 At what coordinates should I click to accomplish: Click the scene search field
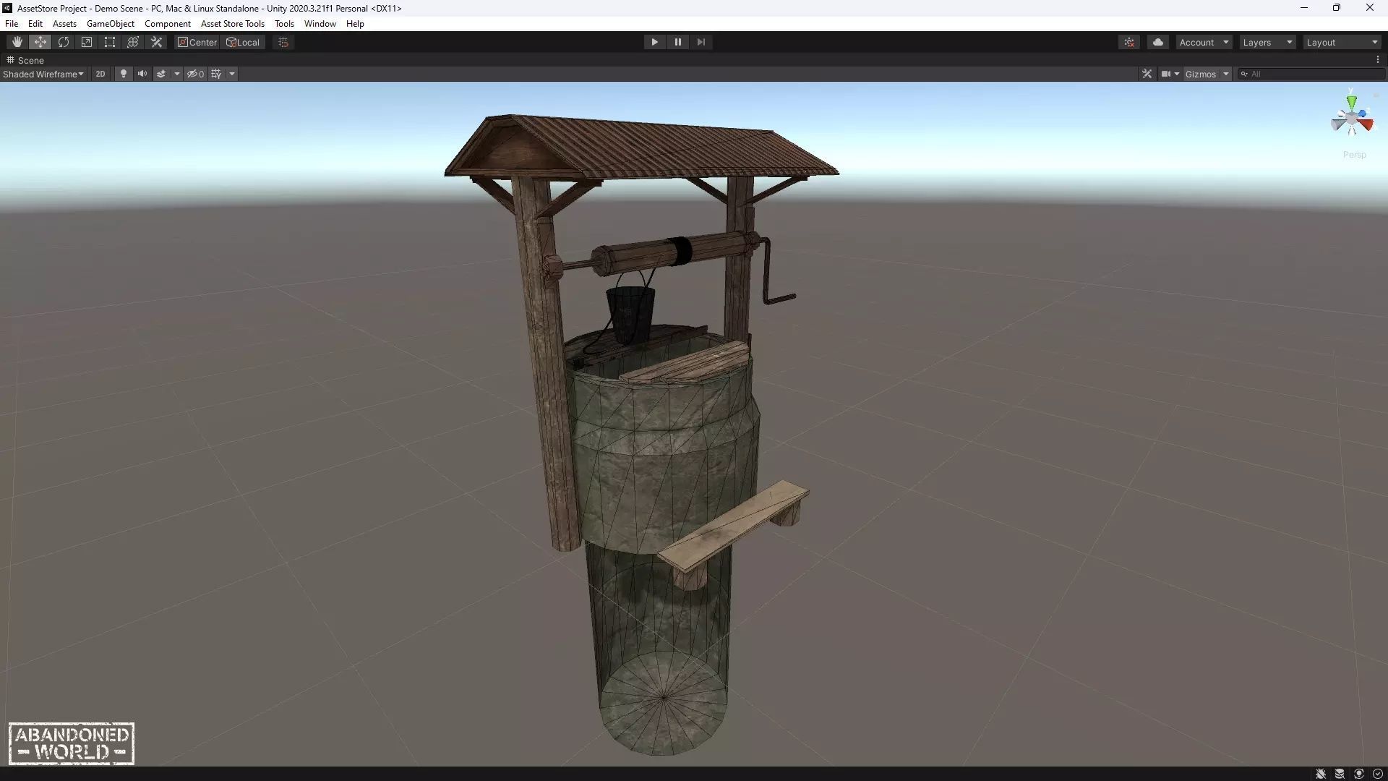coord(1311,74)
